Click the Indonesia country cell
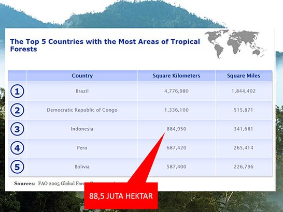Image resolution: width=283 pixels, height=212 pixels. 82,129
